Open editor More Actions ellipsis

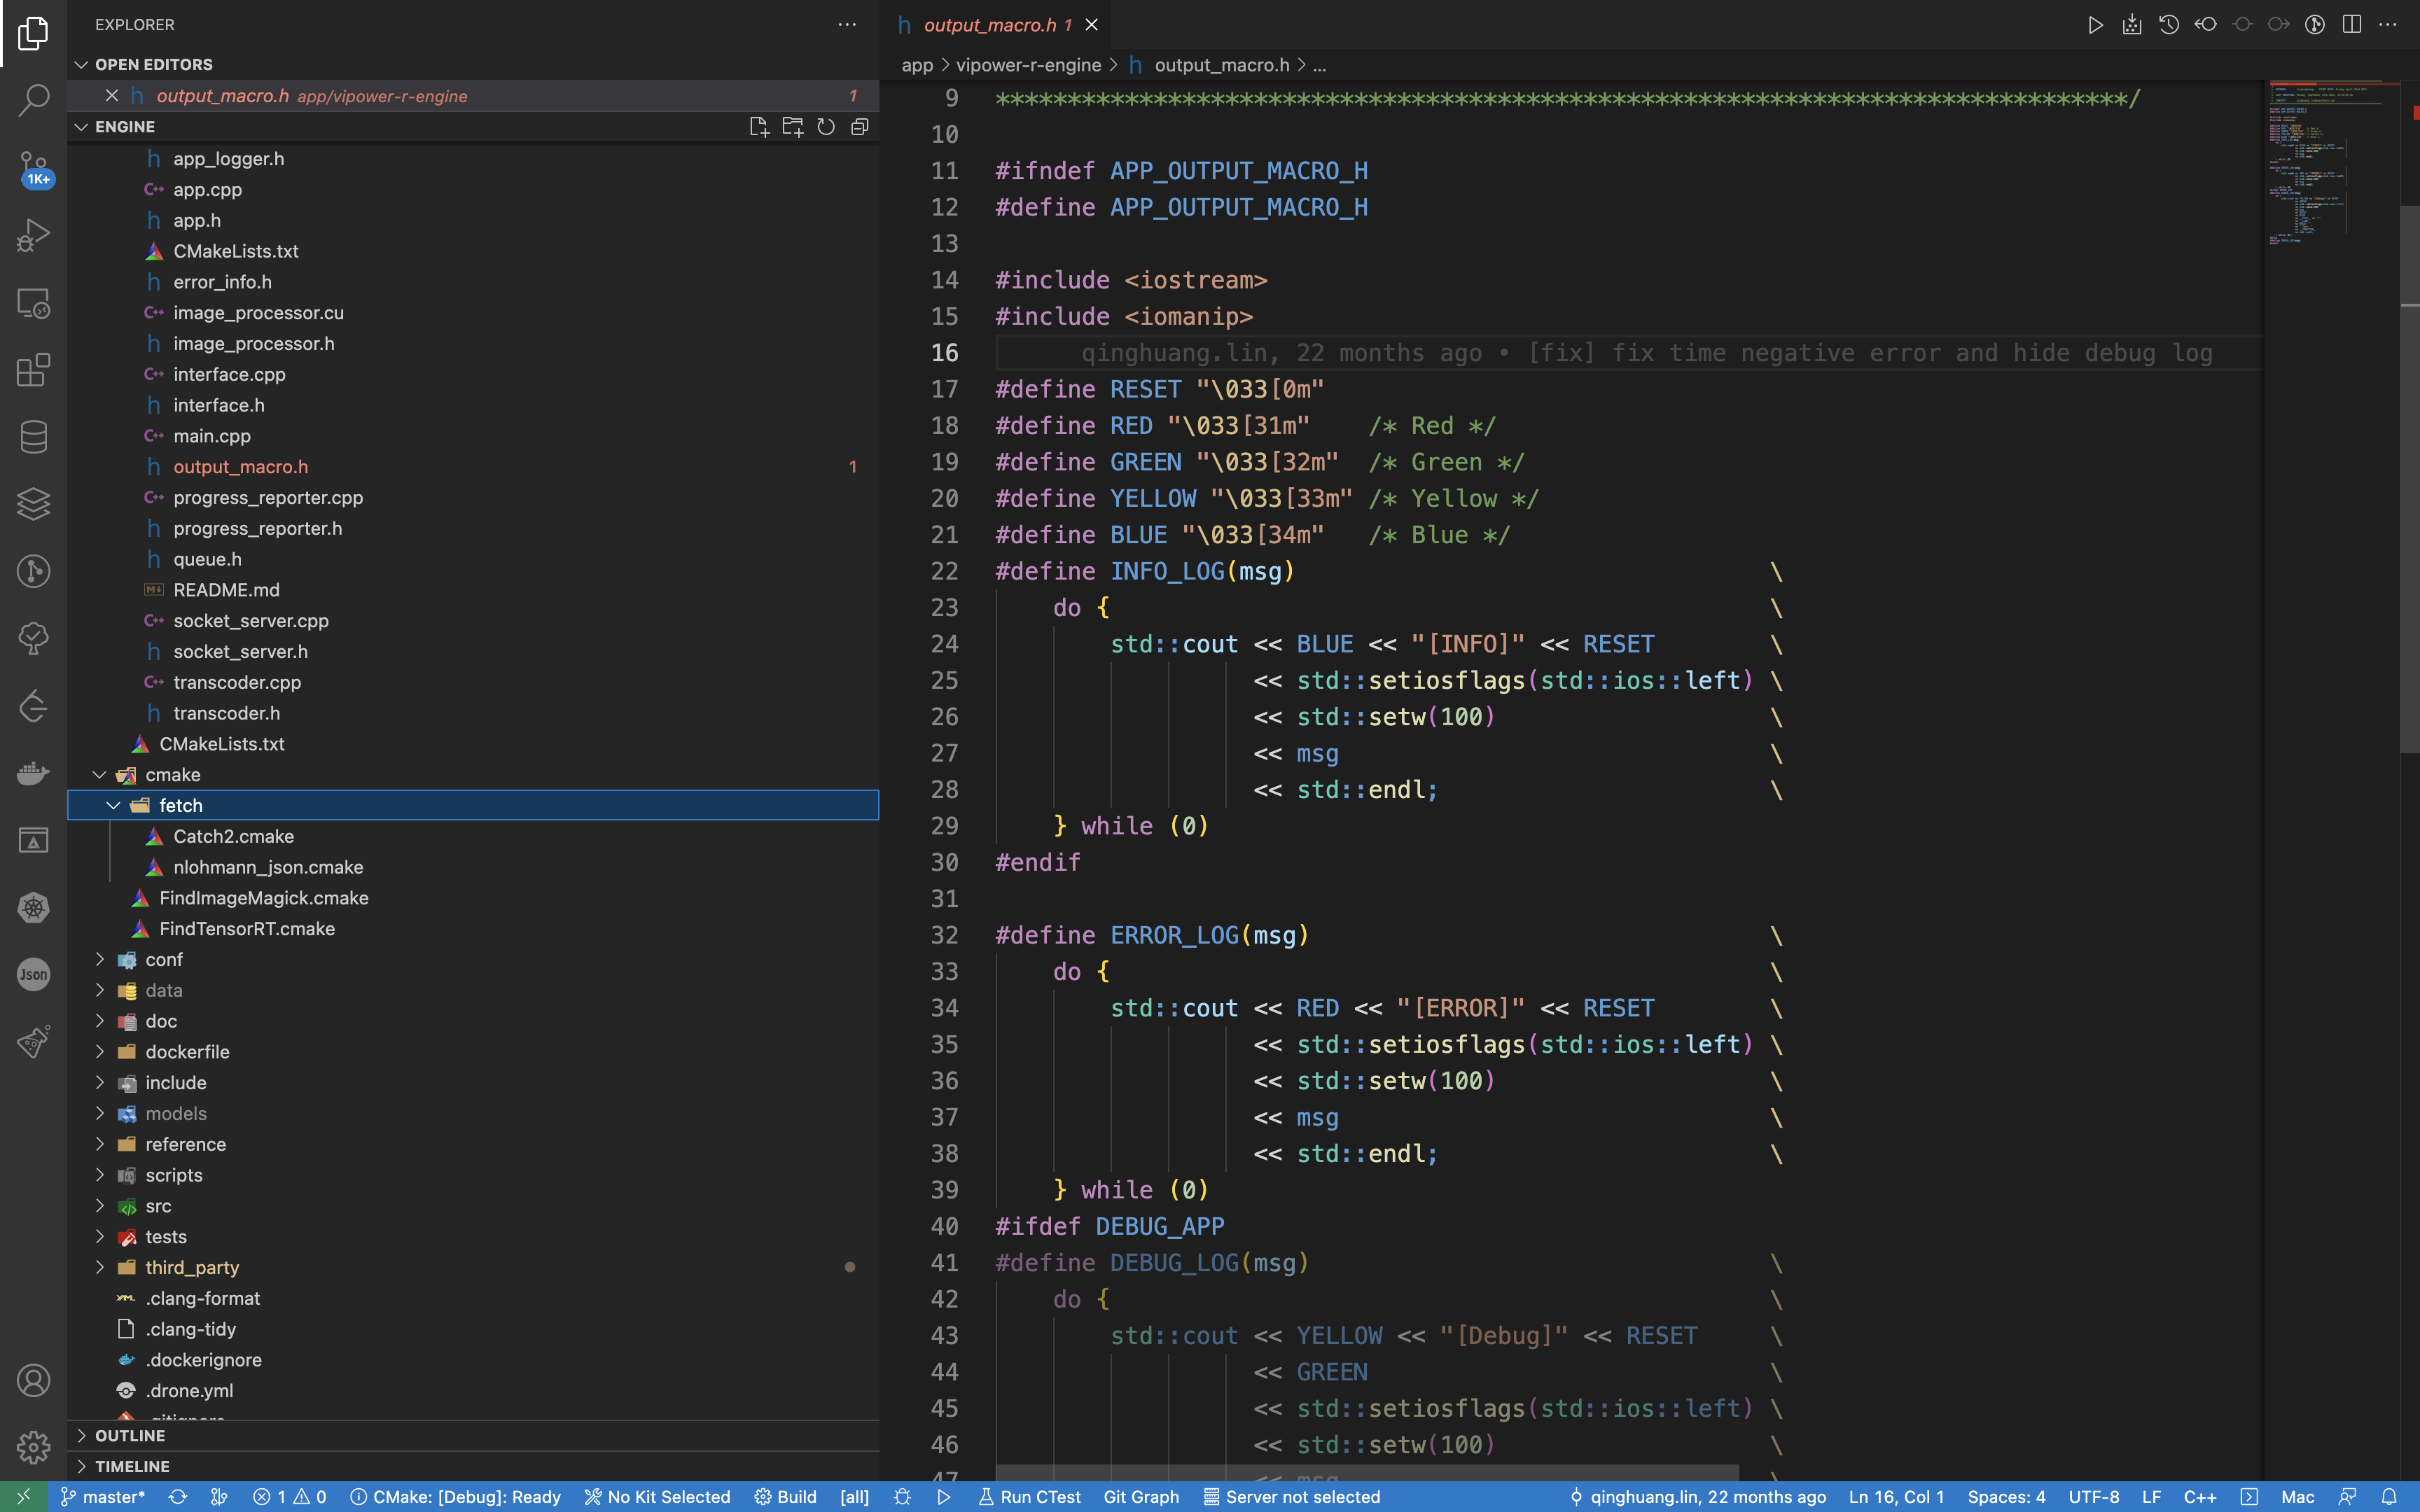click(x=2388, y=25)
